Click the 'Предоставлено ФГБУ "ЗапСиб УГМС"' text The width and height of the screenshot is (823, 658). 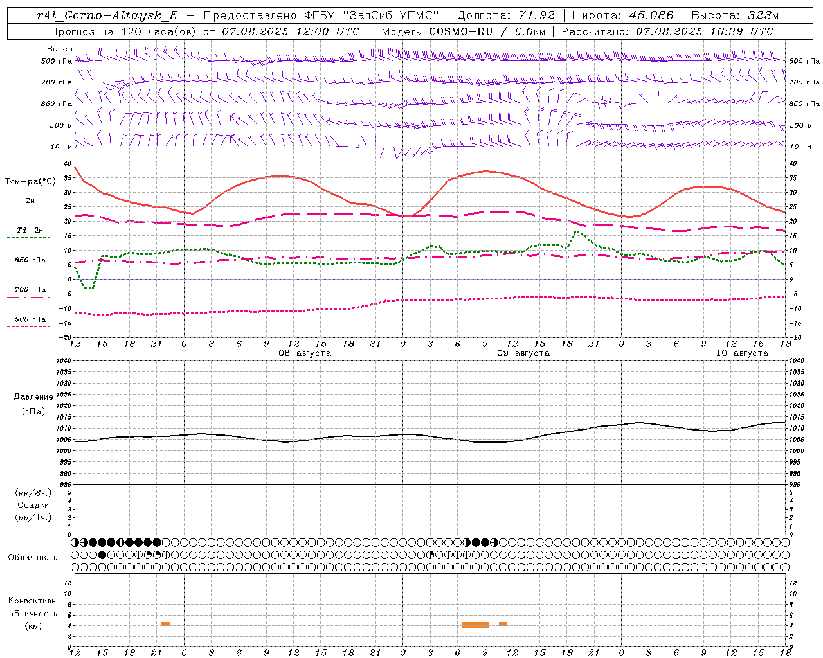pyautogui.click(x=321, y=16)
